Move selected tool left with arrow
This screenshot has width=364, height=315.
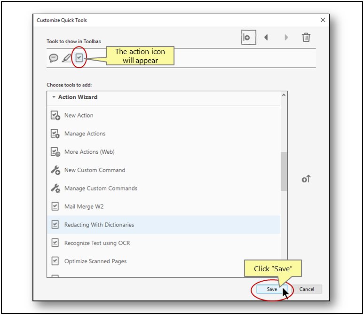(266, 37)
